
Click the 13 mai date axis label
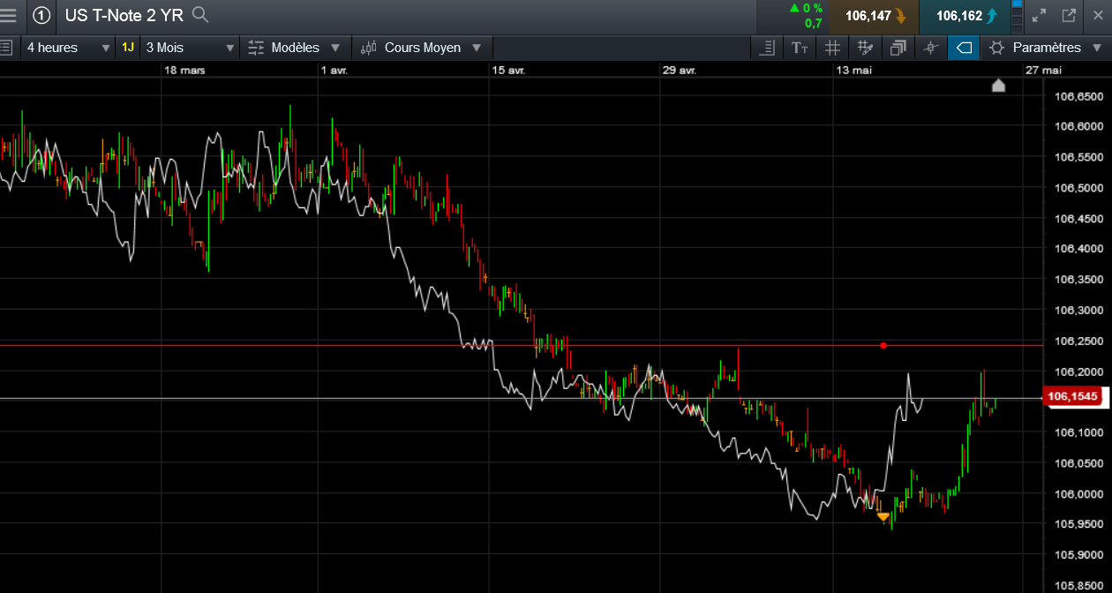click(x=854, y=70)
